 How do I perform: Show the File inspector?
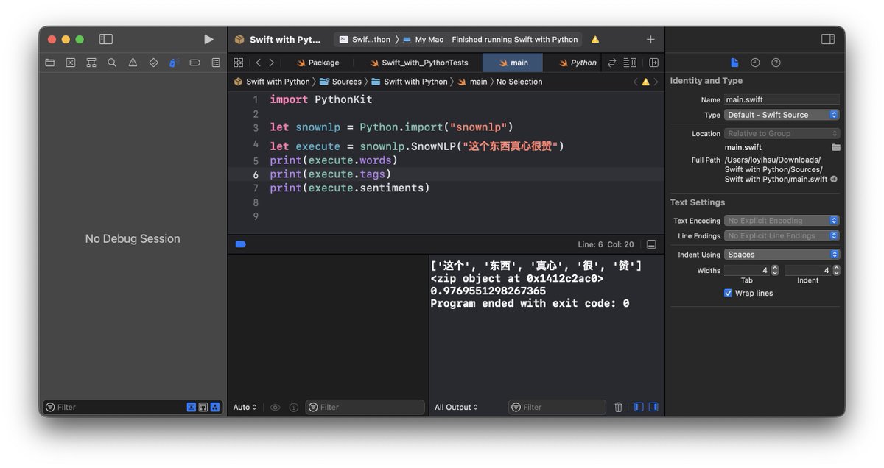click(734, 63)
